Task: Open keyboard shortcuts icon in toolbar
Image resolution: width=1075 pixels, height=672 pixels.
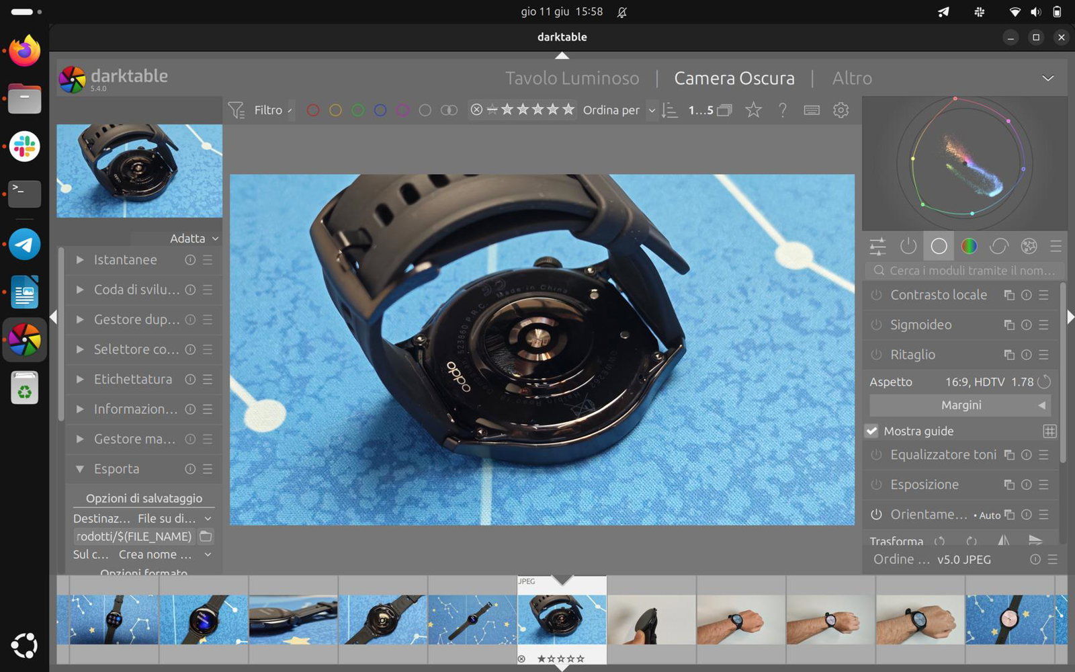Action: 812,110
